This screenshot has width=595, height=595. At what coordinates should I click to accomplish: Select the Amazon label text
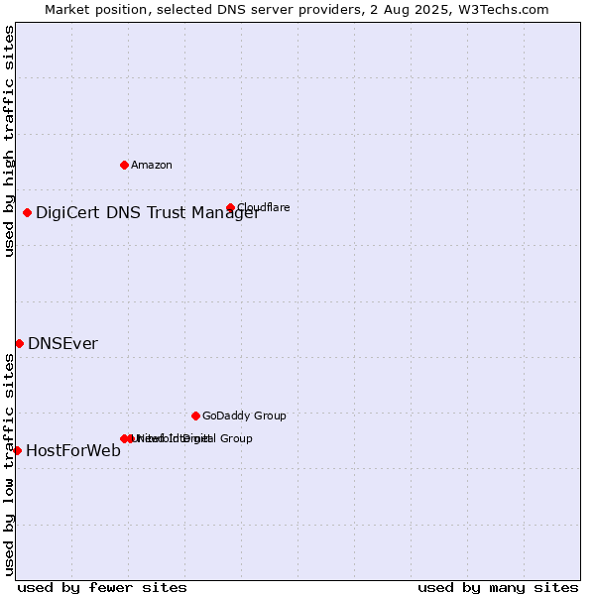coord(152,165)
